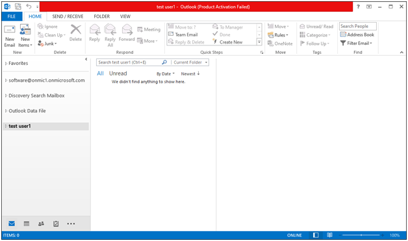Switch to Normal view in status bar
This screenshot has width=408, height=241.
[316, 235]
